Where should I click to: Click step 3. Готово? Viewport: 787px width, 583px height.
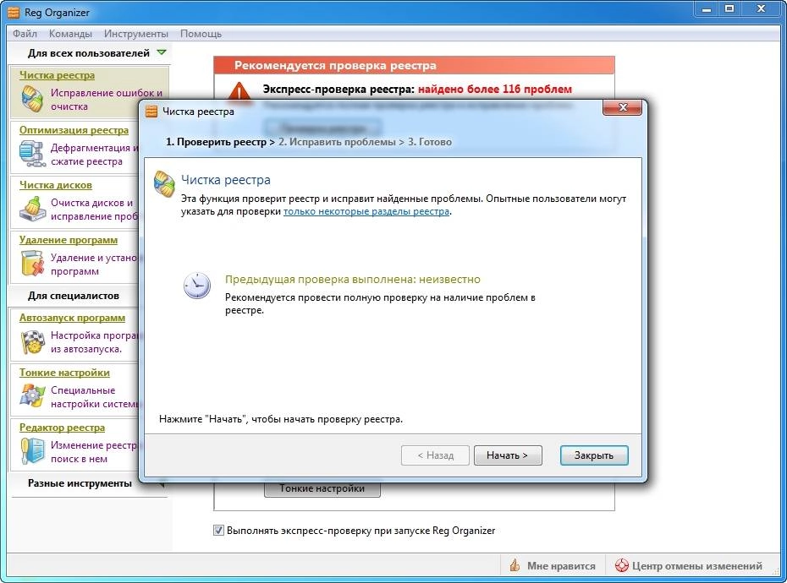point(430,142)
